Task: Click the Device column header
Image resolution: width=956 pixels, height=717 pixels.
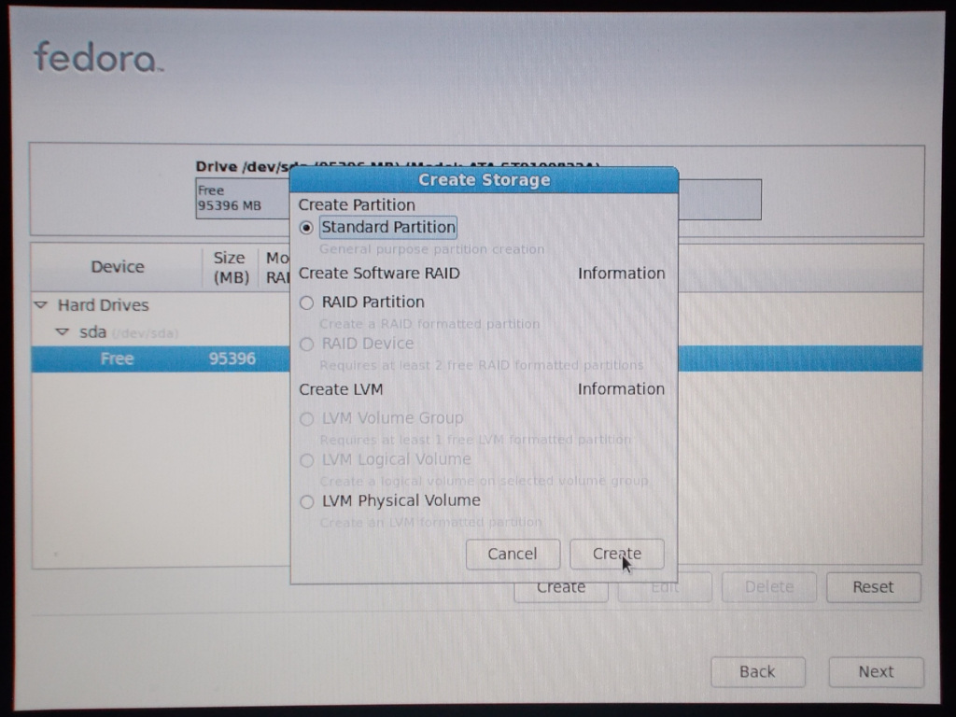Action: tap(118, 267)
